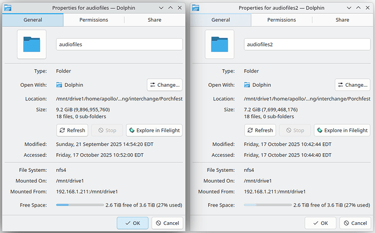Change the Open With application for audiofiles
The width and height of the screenshot is (375, 233).
165,85
